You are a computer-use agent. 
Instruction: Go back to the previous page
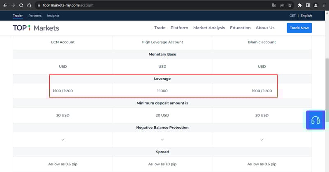tap(5, 5)
